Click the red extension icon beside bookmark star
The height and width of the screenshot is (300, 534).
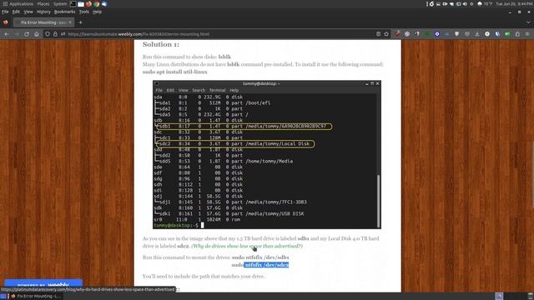[397, 33]
